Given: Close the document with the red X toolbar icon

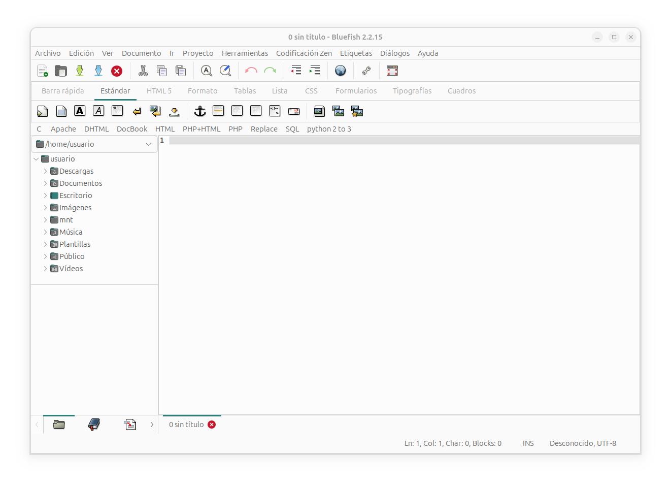Looking at the screenshot, I should [117, 71].
